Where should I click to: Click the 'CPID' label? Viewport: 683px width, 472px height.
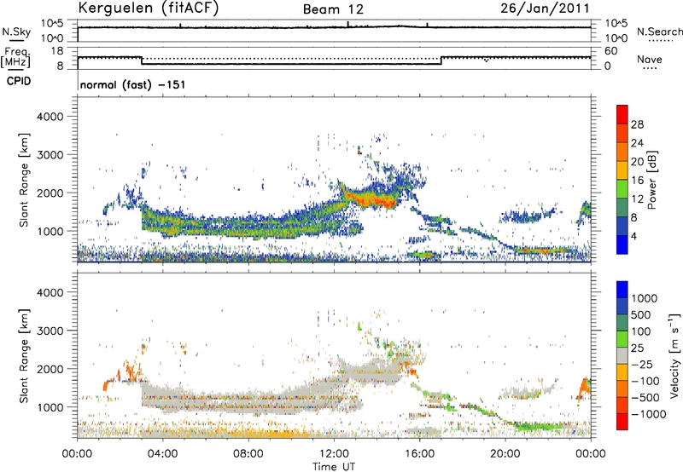pos(19,81)
